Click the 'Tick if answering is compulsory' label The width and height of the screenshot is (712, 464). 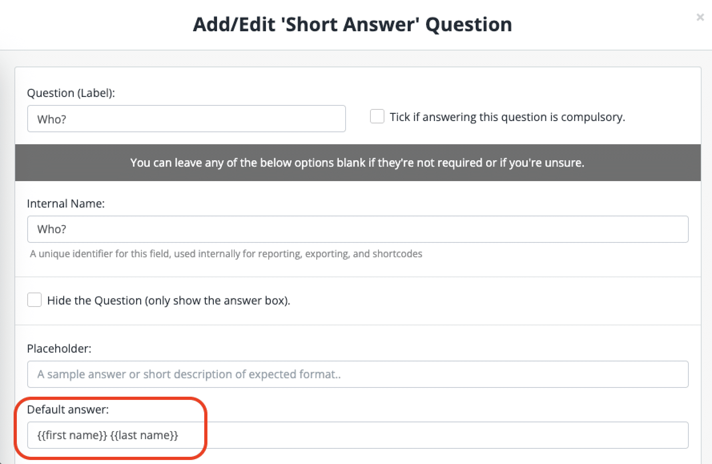507,117
